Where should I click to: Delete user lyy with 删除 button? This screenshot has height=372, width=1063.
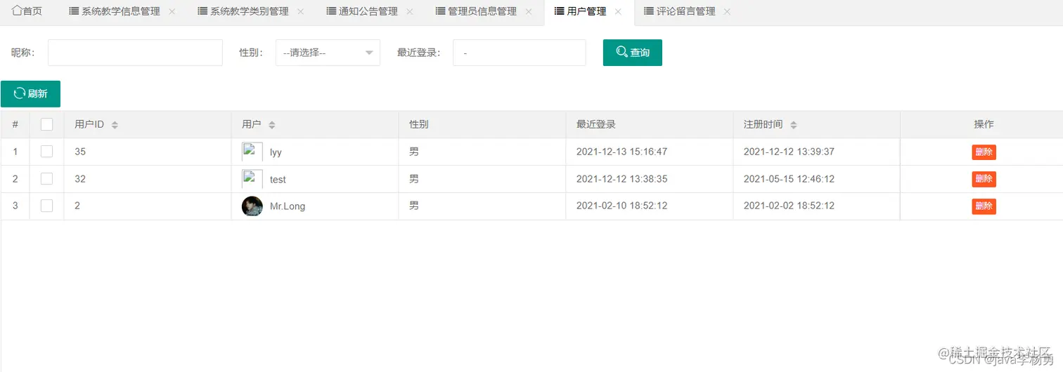[x=984, y=152]
